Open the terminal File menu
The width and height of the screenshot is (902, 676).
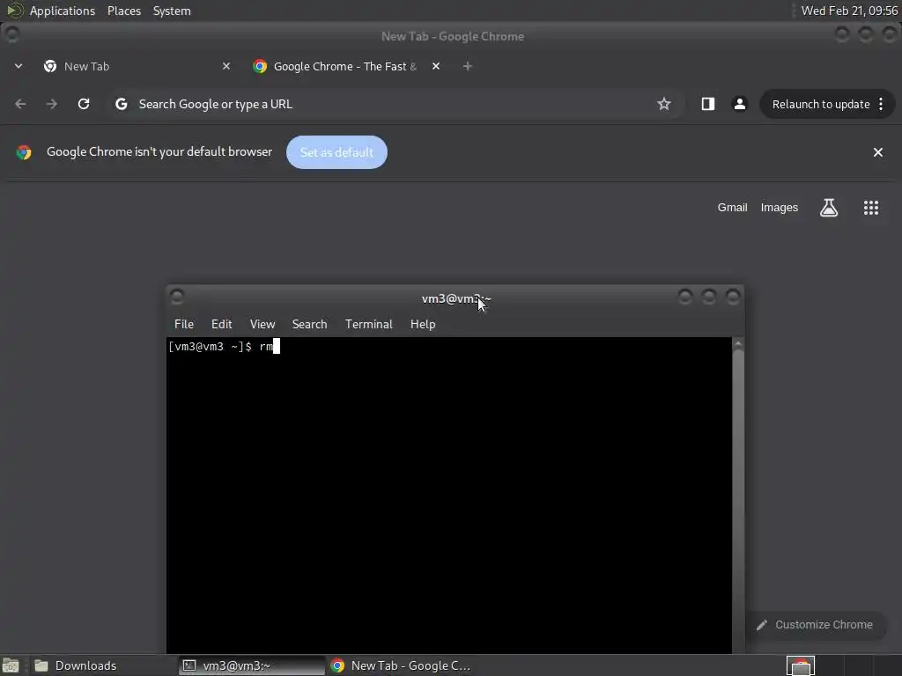tap(183, 324)
